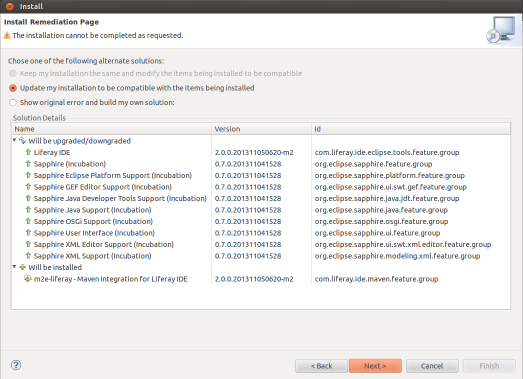Sort list by the Name column header

click(111, 129)
